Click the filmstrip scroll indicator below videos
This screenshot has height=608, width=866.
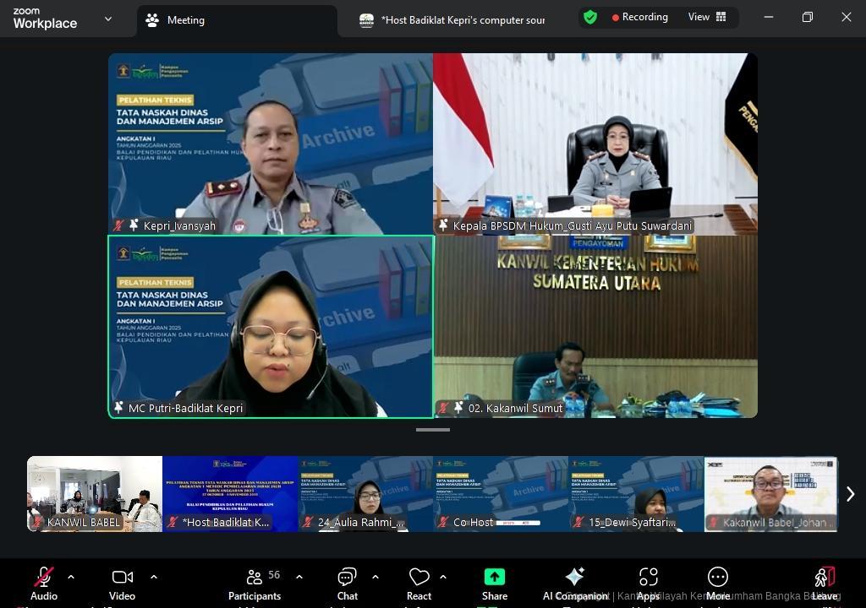431,430
